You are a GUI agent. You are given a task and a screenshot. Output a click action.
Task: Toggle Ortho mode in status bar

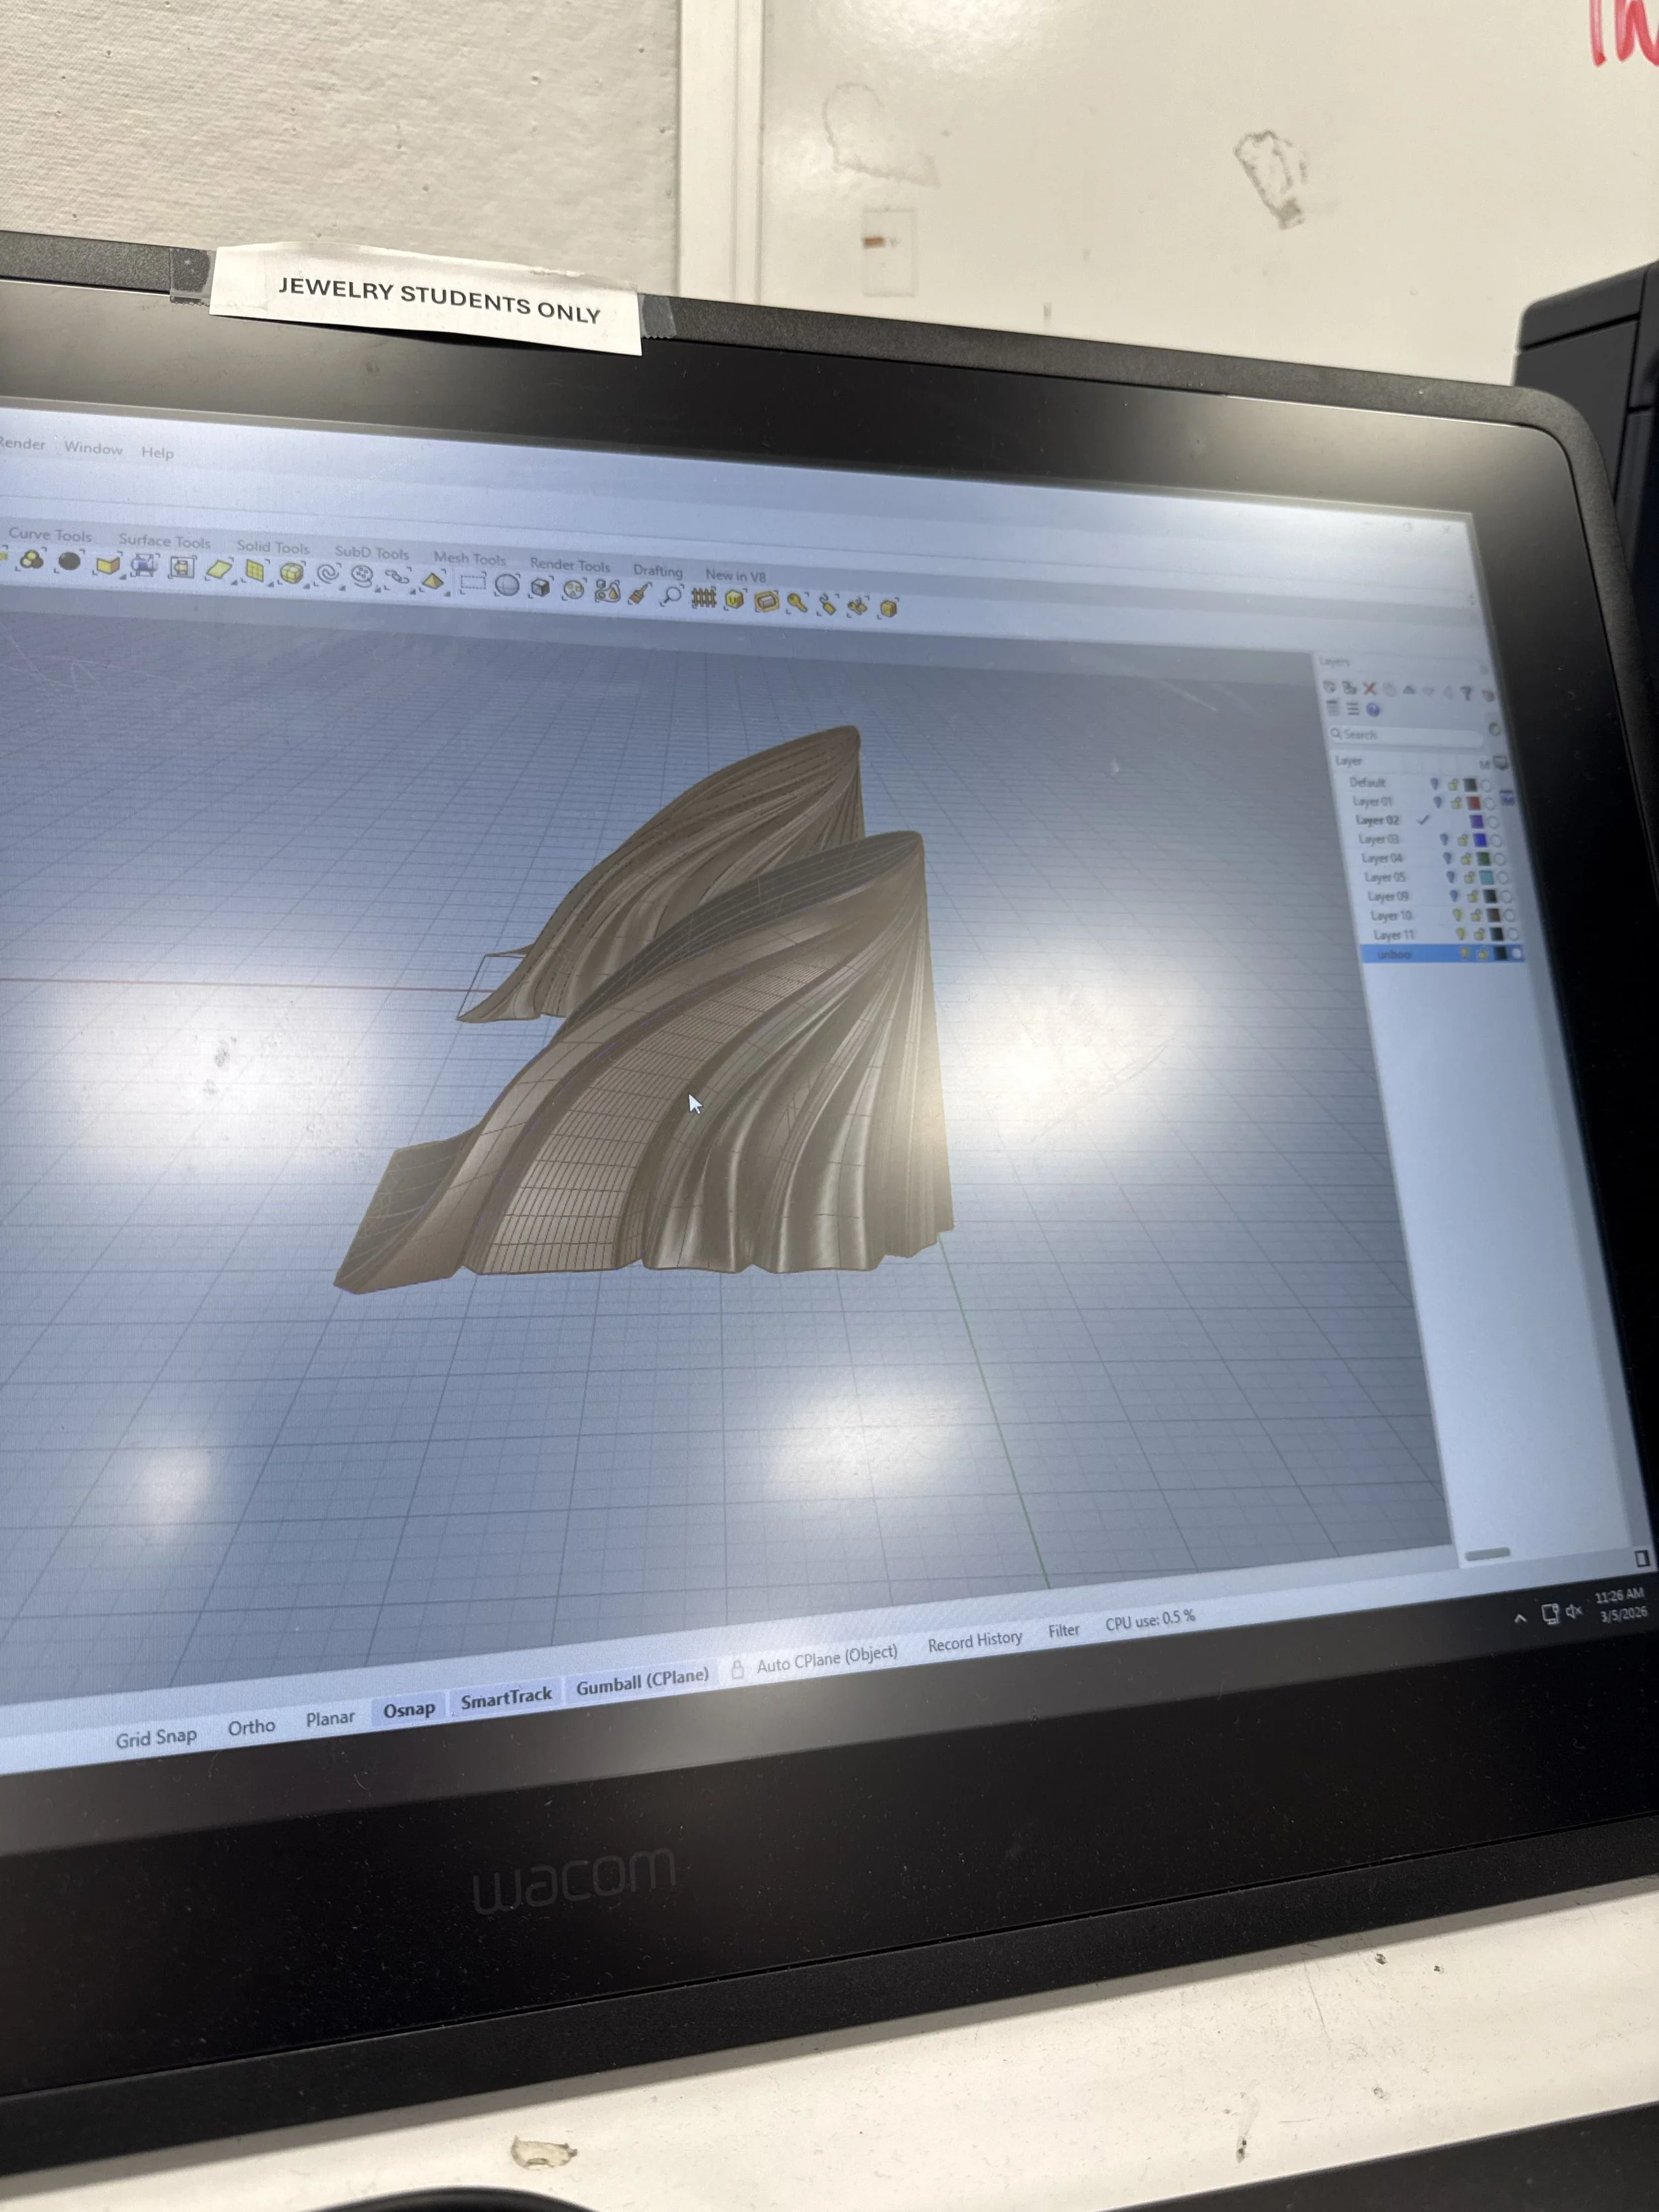(251, 1727)
